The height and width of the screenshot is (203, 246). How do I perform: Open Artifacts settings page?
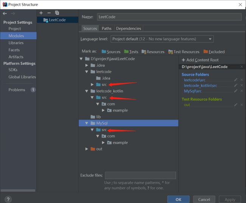[16, 57]
